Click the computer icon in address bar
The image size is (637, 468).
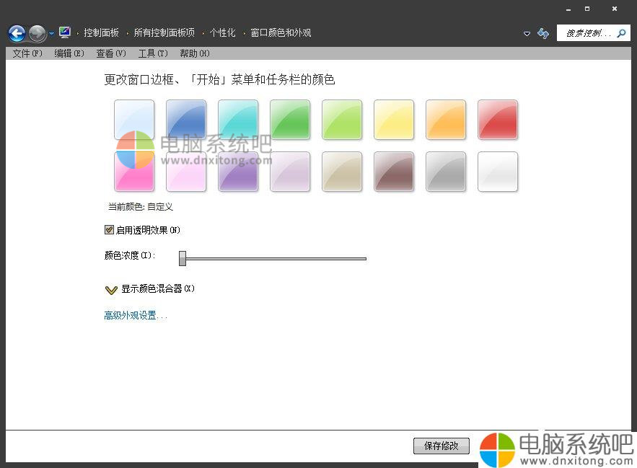65,32
